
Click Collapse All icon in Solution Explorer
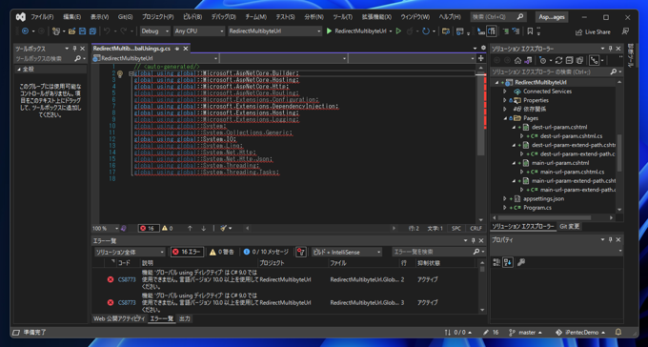[569, 60]
